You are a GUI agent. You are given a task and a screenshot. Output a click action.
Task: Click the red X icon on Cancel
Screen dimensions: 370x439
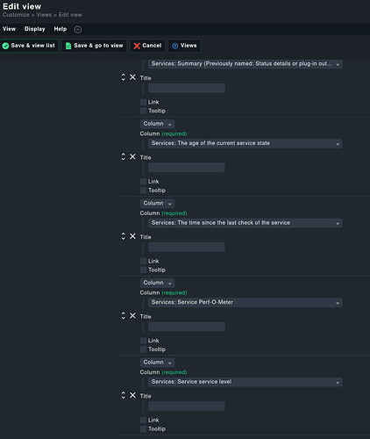tap(137, 46)
